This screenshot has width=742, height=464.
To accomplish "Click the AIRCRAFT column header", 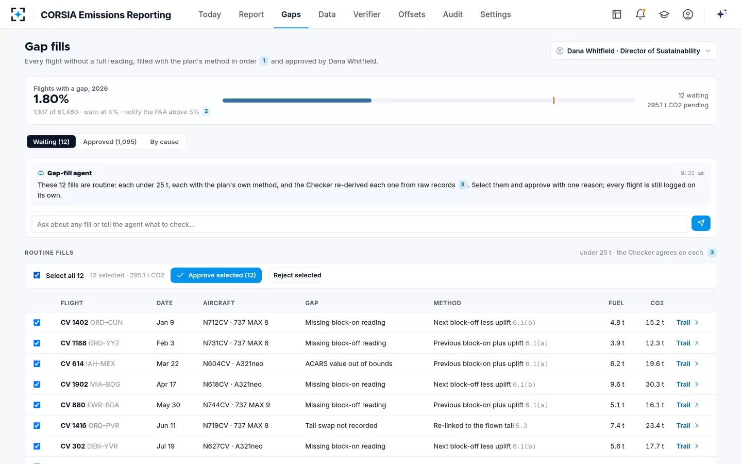I will pos(219,303).
